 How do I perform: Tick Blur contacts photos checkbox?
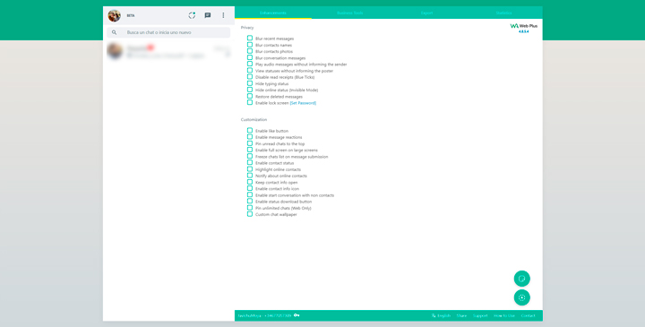250,51
